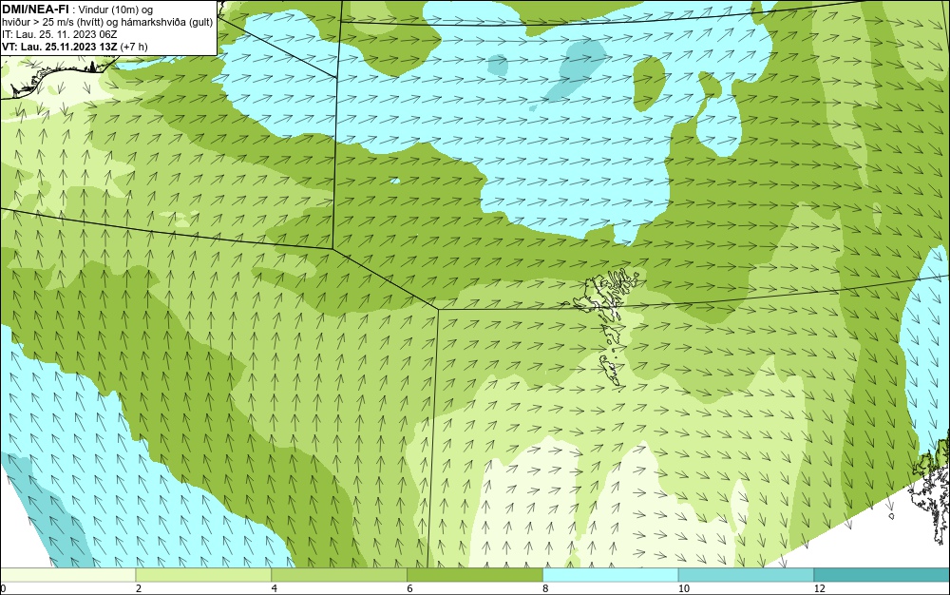Click the coastline outline at the right map edge
Image resolution: width=950 pixels, height=595 pixels.
(930, 490)
